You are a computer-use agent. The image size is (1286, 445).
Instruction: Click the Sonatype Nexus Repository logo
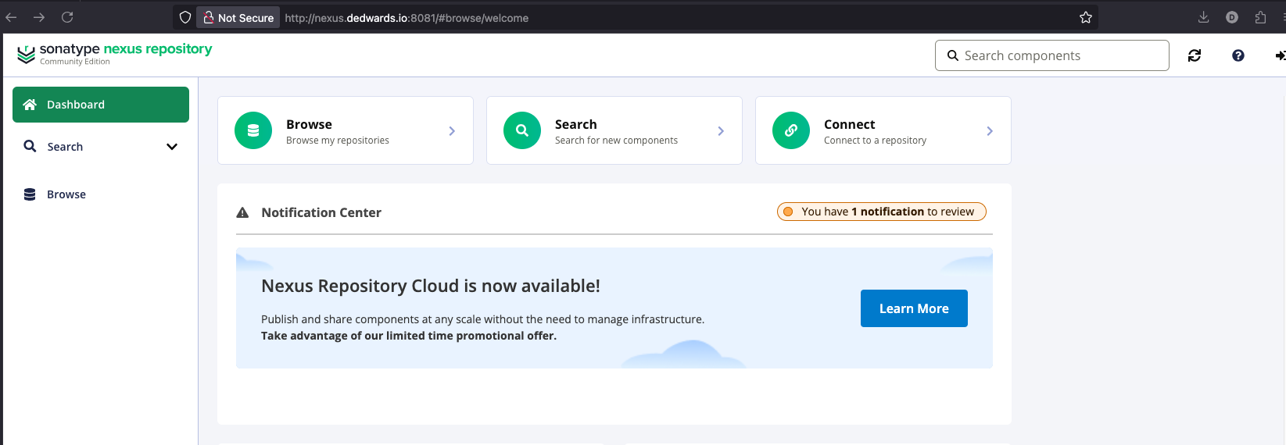click(x=114, y=53)
